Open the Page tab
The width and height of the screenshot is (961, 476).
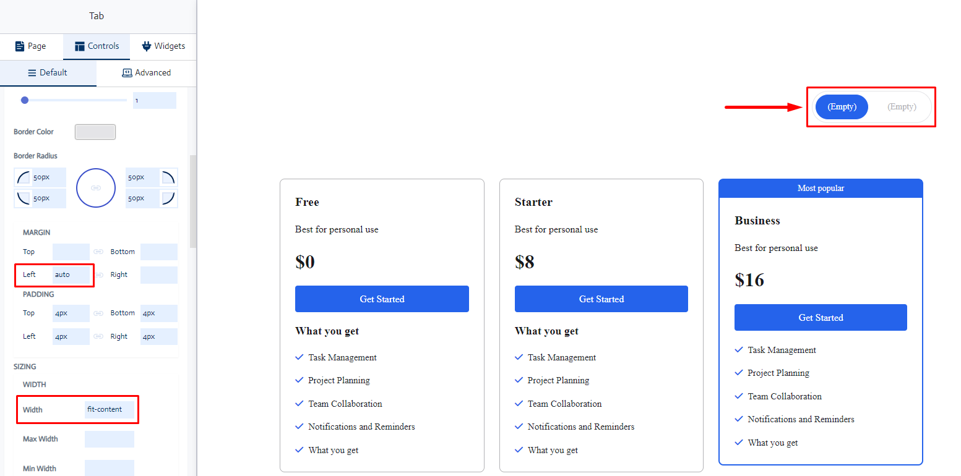click(x=31, y=46)
